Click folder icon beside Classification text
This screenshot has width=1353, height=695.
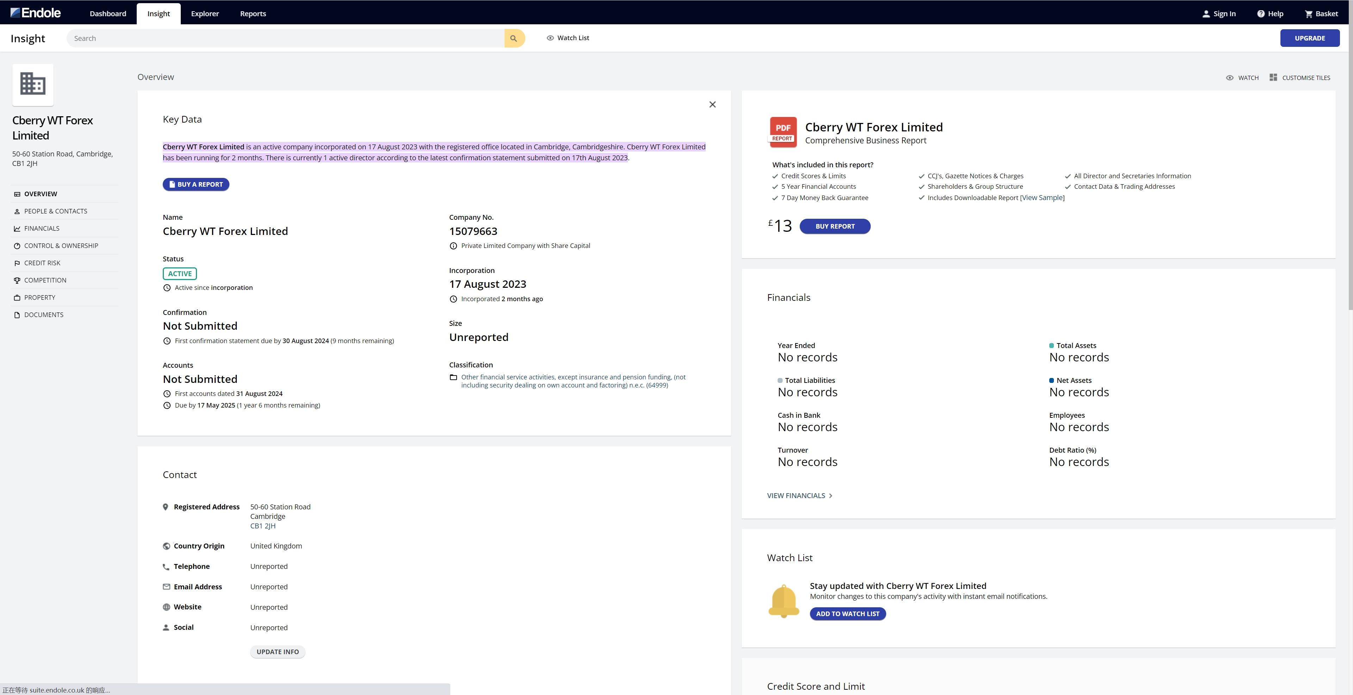[453, 377]
